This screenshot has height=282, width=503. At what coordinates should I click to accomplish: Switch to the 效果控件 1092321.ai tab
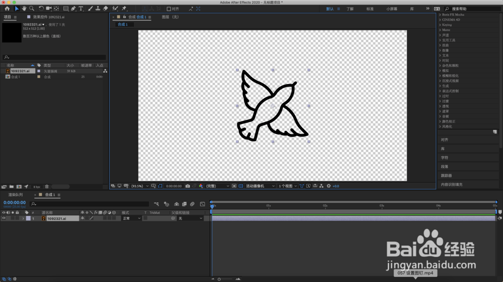pyautogui.click(x=49, y=17)
